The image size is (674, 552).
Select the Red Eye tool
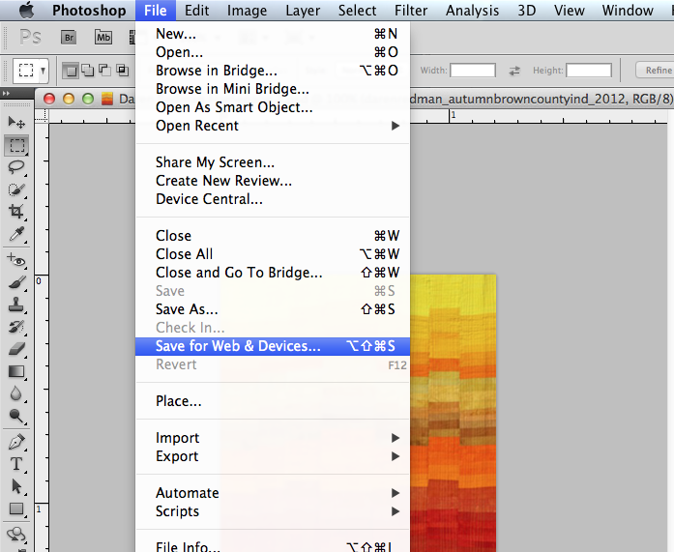coord(16,260)
